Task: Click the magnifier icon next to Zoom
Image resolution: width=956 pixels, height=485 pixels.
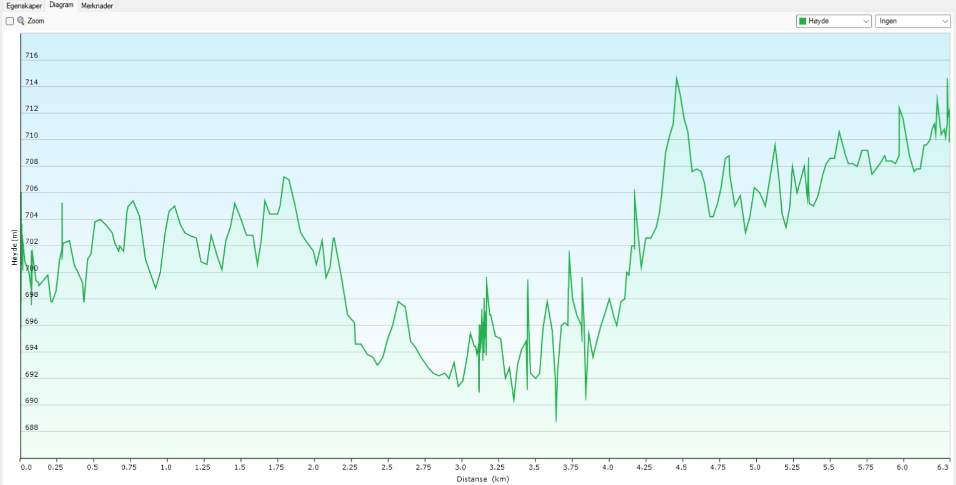Action: pyautogui.click(x=20, y=21)
